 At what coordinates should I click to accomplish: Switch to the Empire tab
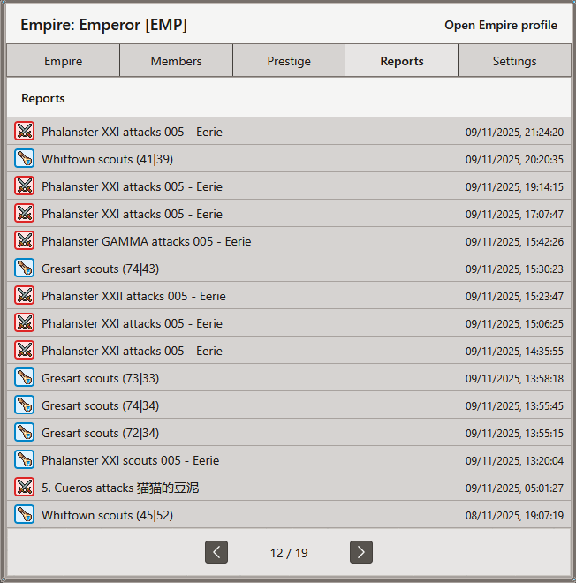64,61
